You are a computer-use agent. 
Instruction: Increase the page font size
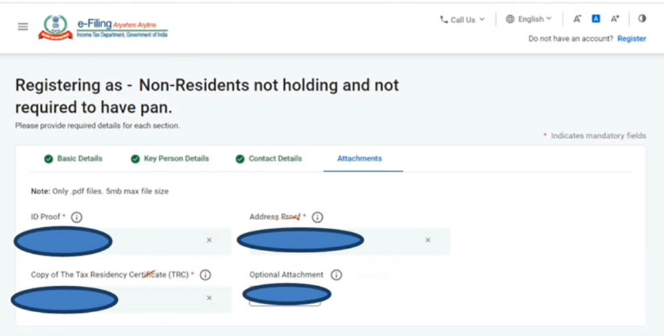615,19
